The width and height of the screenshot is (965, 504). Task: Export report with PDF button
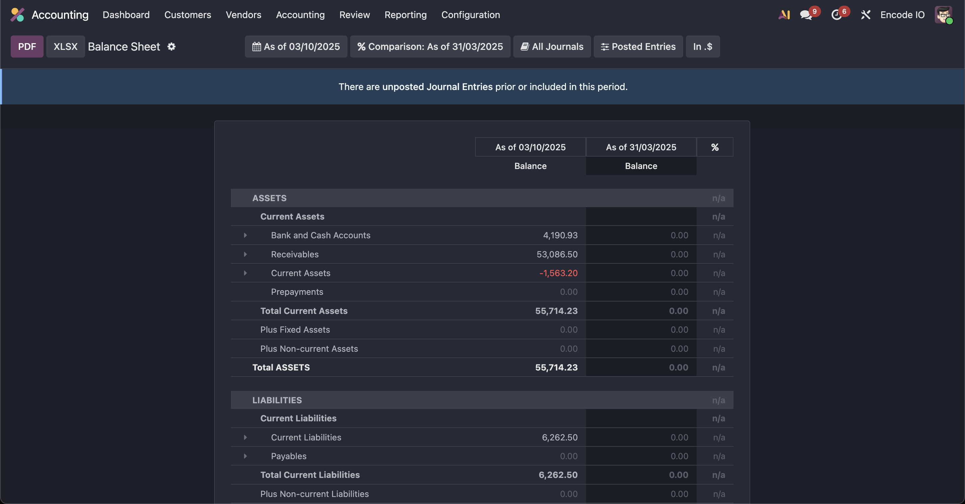(27, 47)
